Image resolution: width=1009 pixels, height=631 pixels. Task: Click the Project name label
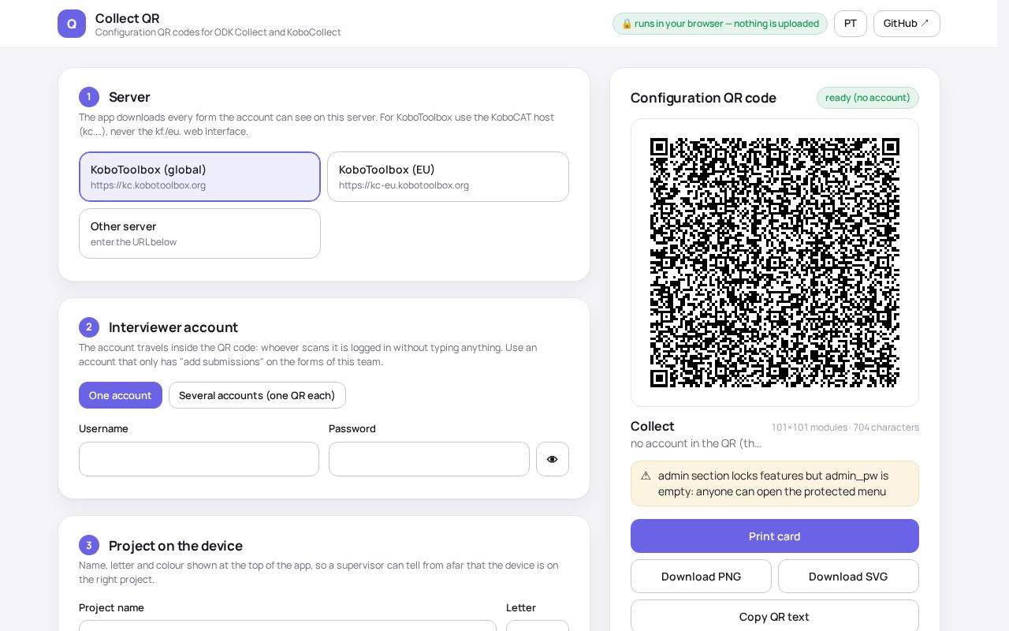point(111,607)
